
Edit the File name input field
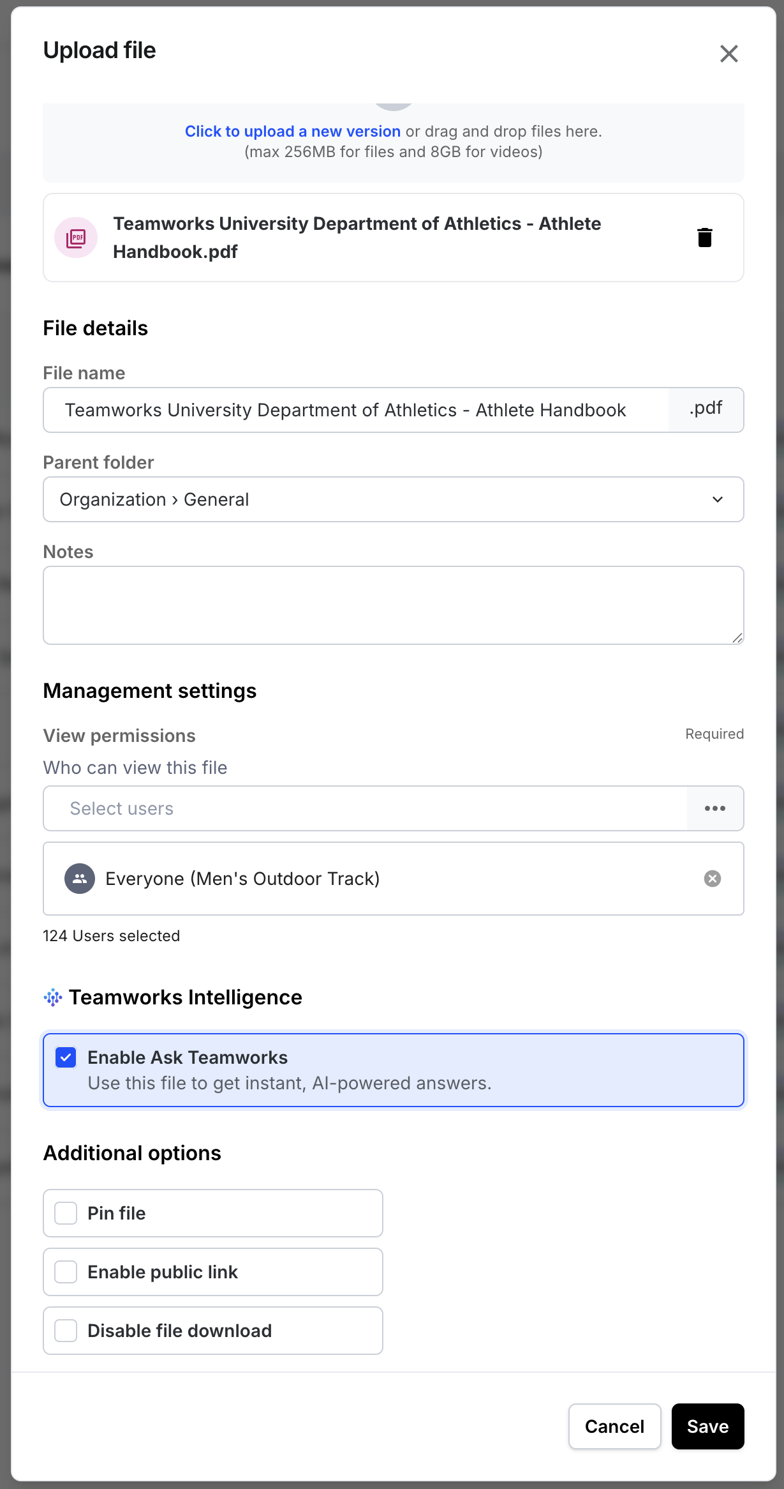click(x=356, y=410)
